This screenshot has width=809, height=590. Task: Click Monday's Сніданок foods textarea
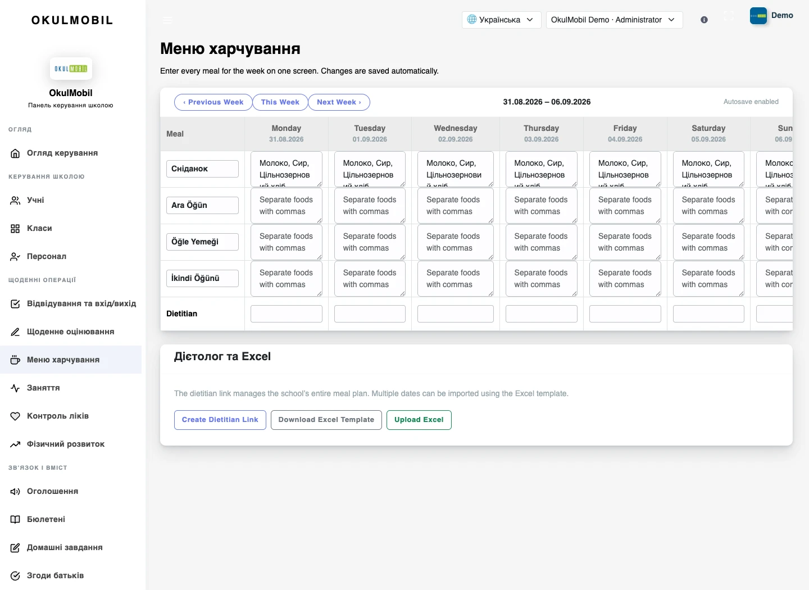[x=287, y=169]
